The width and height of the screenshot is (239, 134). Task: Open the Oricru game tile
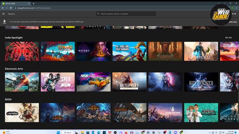[201, 51]
